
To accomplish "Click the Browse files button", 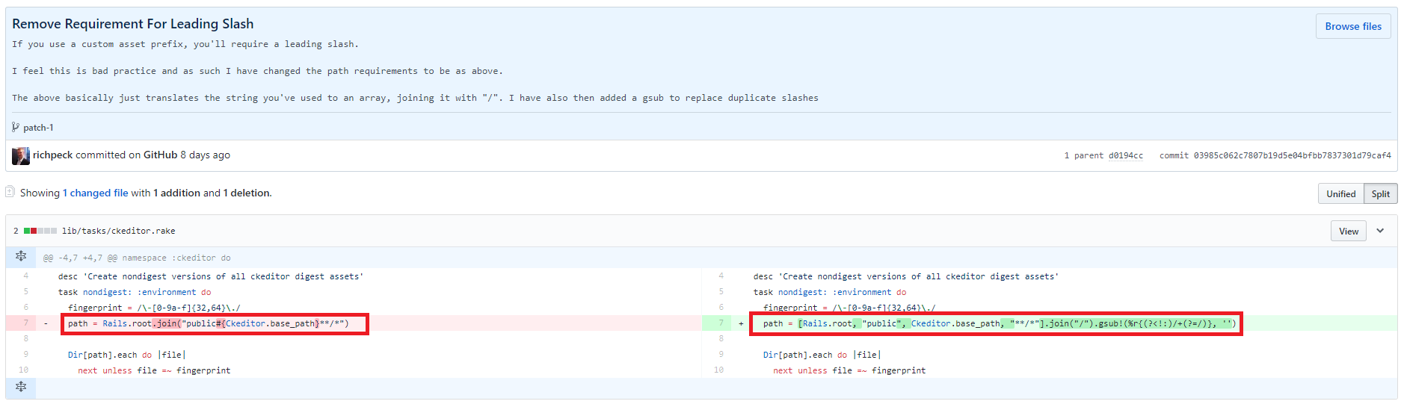I will [x=1353, y=26].
